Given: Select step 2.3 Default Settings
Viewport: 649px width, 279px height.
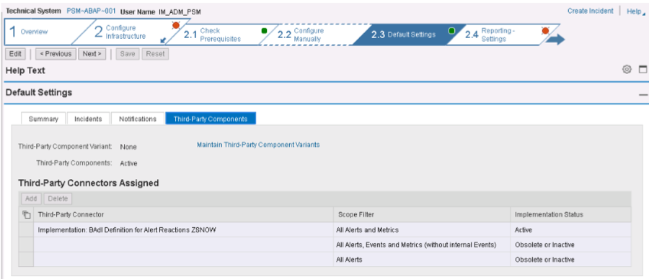Looking at the screenshot, I should pyautogui.click(x=404, y=35).
